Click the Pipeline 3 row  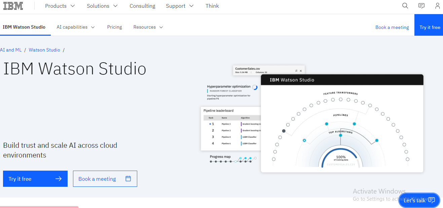pos(232,124)
